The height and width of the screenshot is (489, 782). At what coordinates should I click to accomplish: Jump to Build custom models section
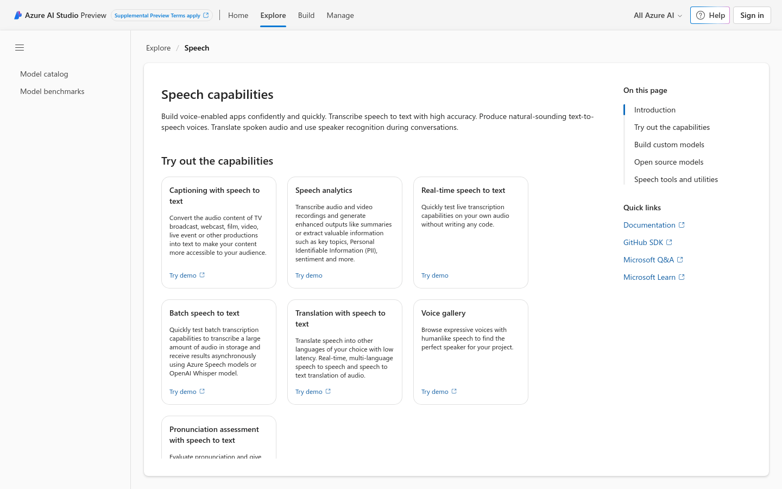click(669, 145)
